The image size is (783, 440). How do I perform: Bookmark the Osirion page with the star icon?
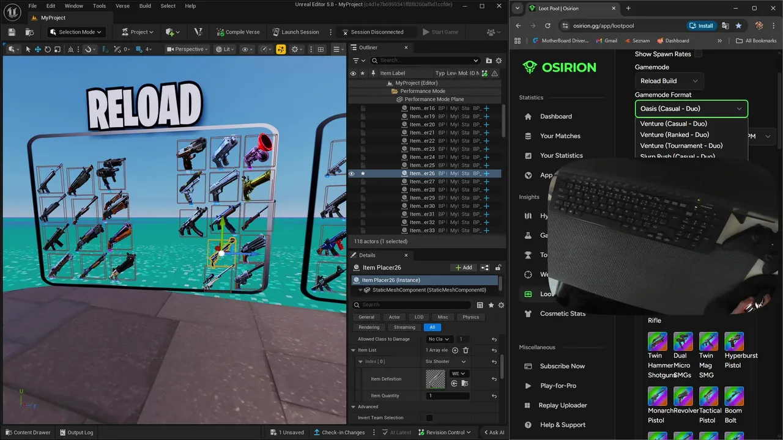(x=738, y=26)
